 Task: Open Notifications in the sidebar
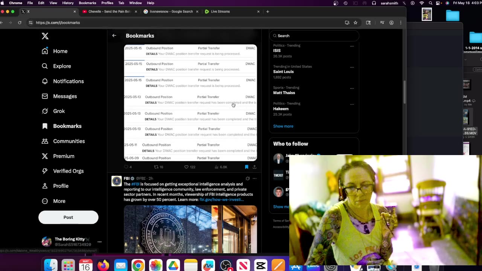63,81
